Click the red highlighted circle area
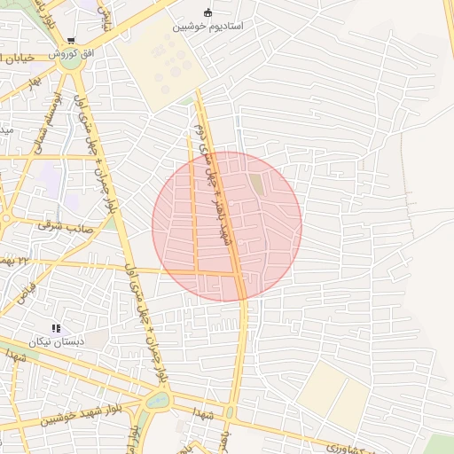454x454 pixels. [x=227, y=227]
